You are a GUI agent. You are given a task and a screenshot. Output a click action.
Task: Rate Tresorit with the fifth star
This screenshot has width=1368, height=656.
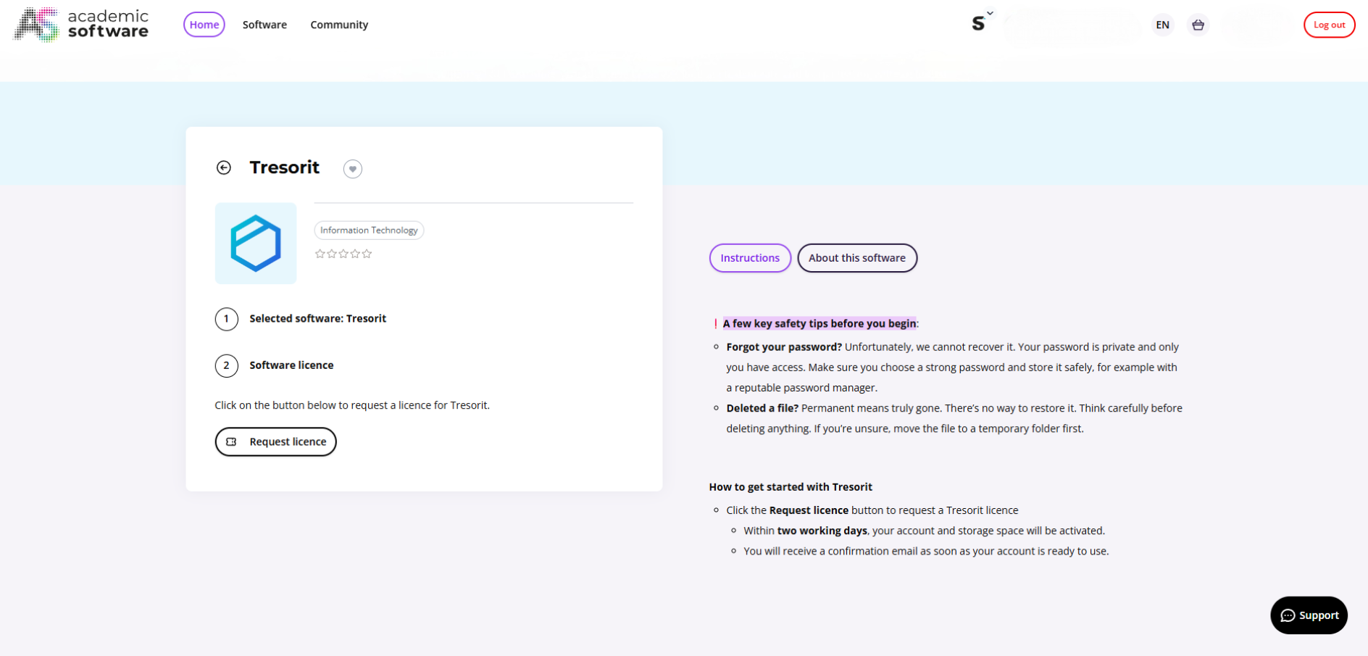tap(367, 254)
